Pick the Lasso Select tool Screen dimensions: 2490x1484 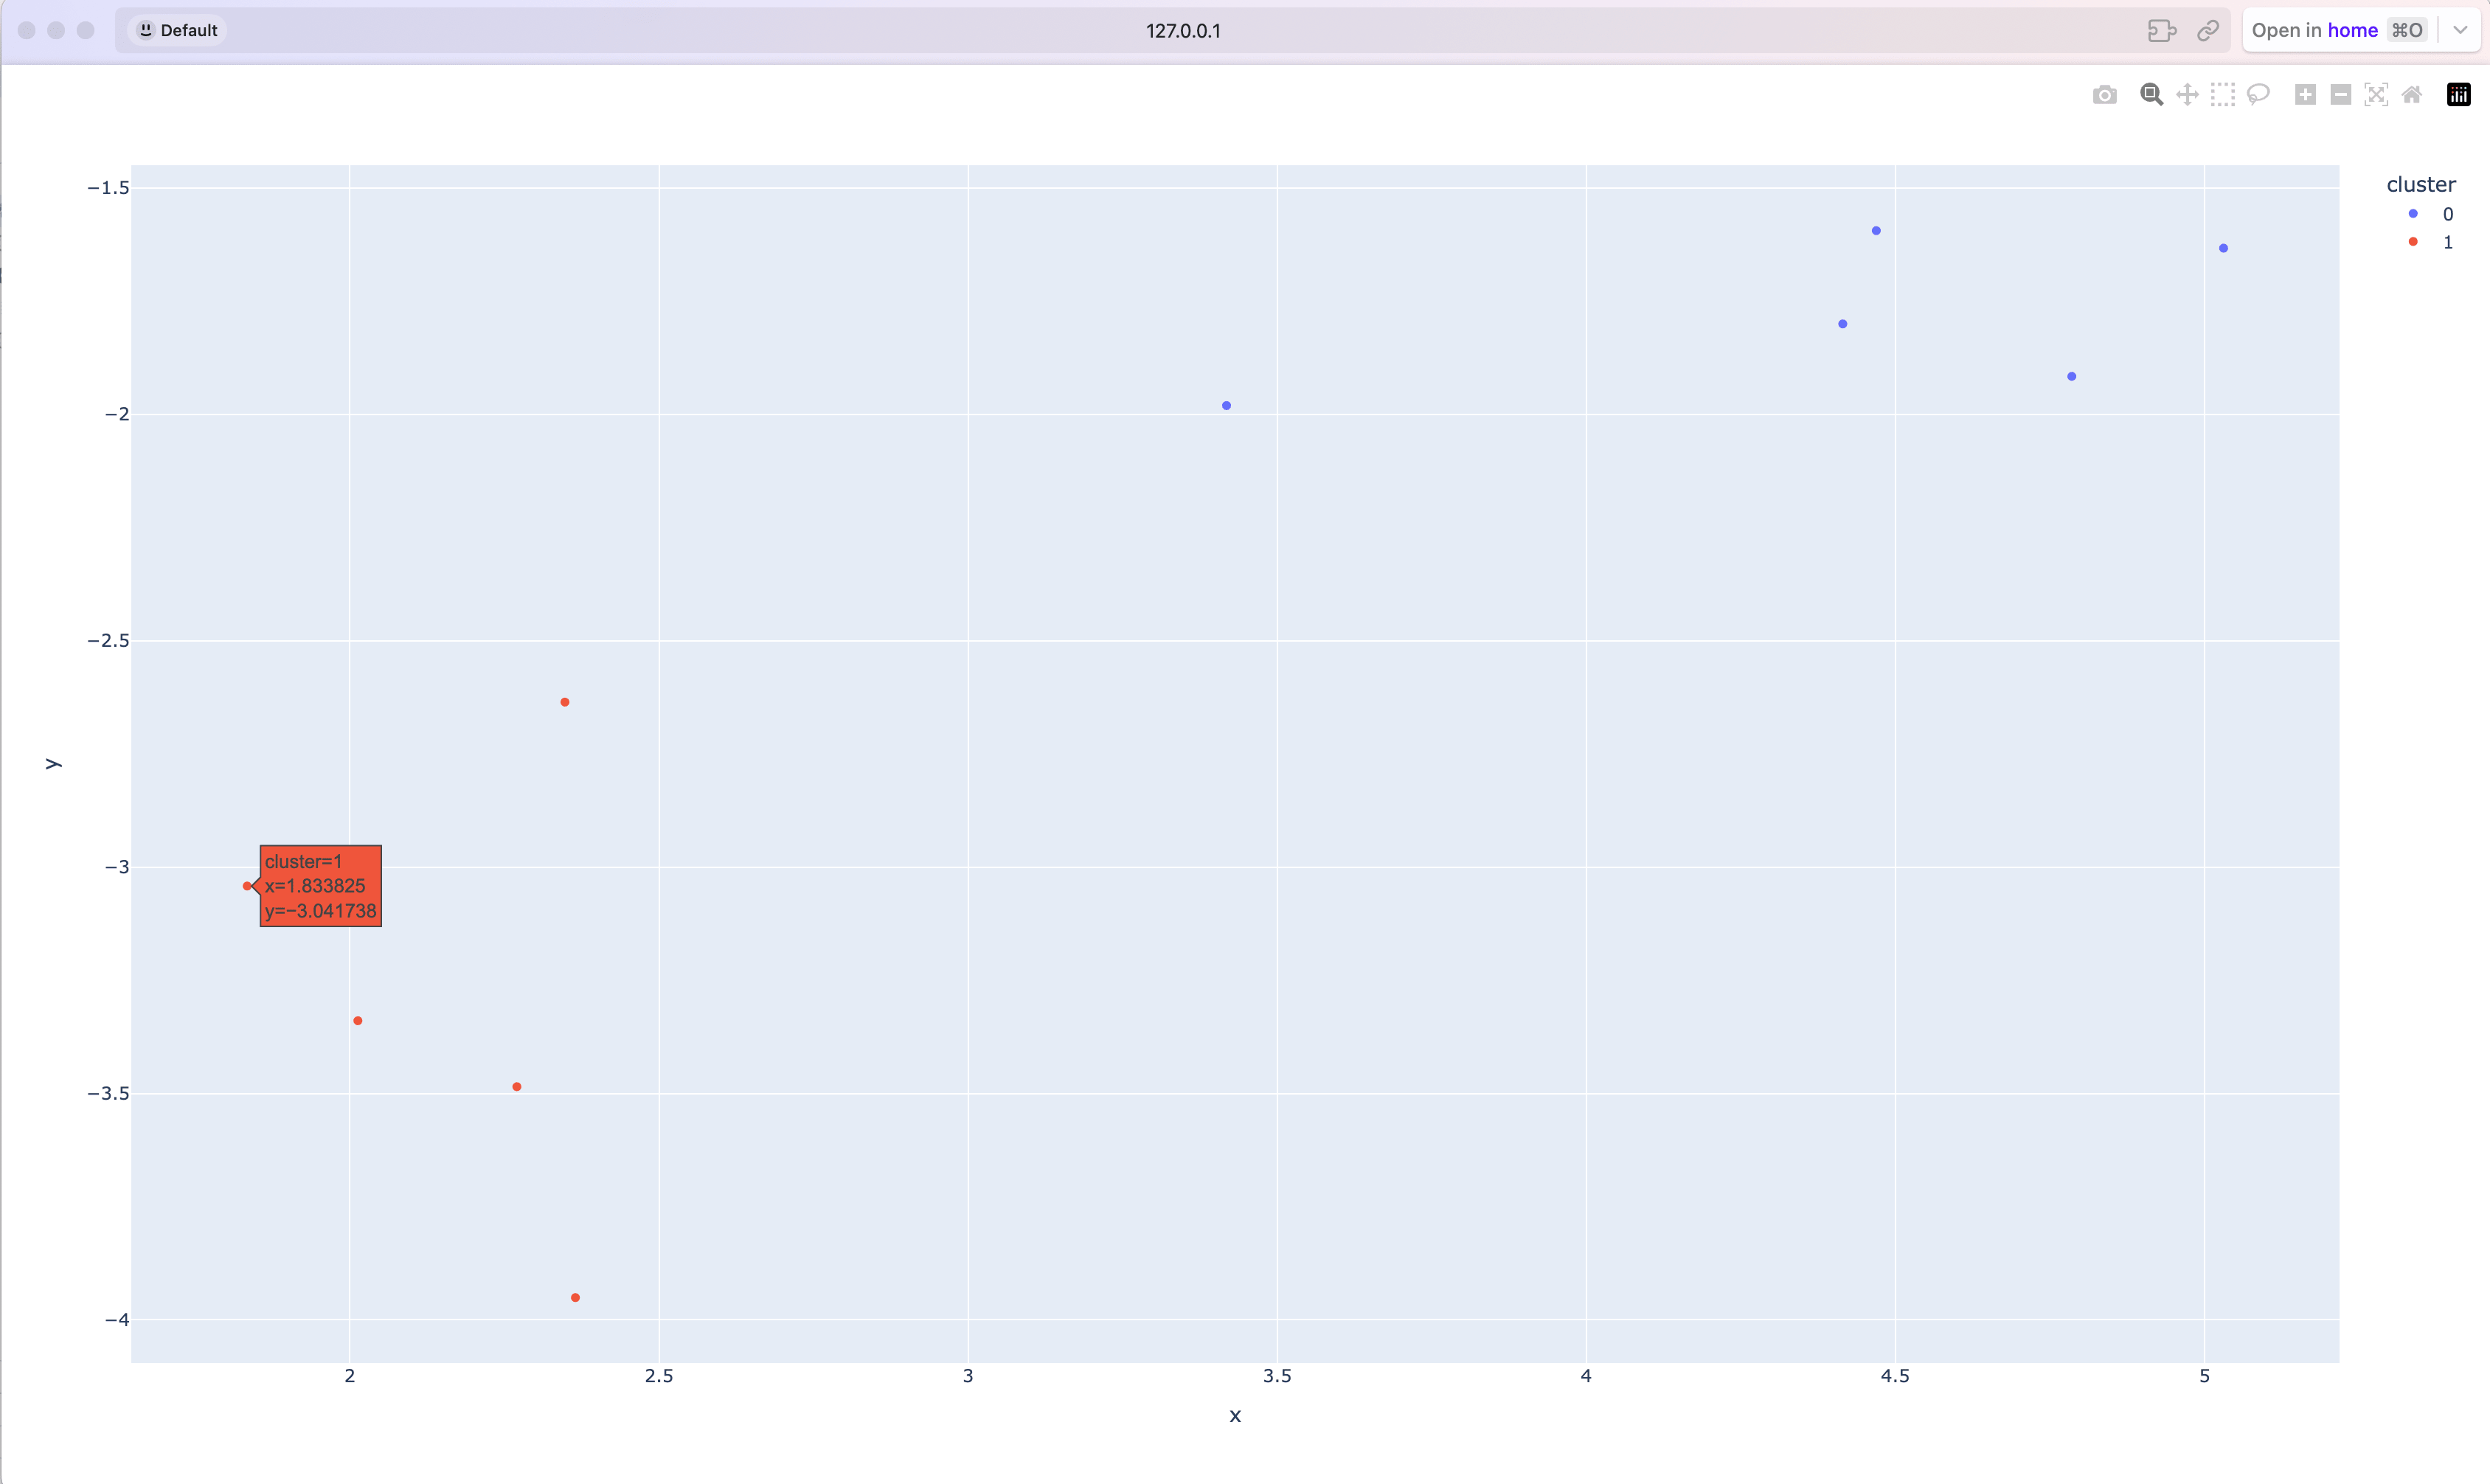pyautogui.click(x=2258, y=95)
